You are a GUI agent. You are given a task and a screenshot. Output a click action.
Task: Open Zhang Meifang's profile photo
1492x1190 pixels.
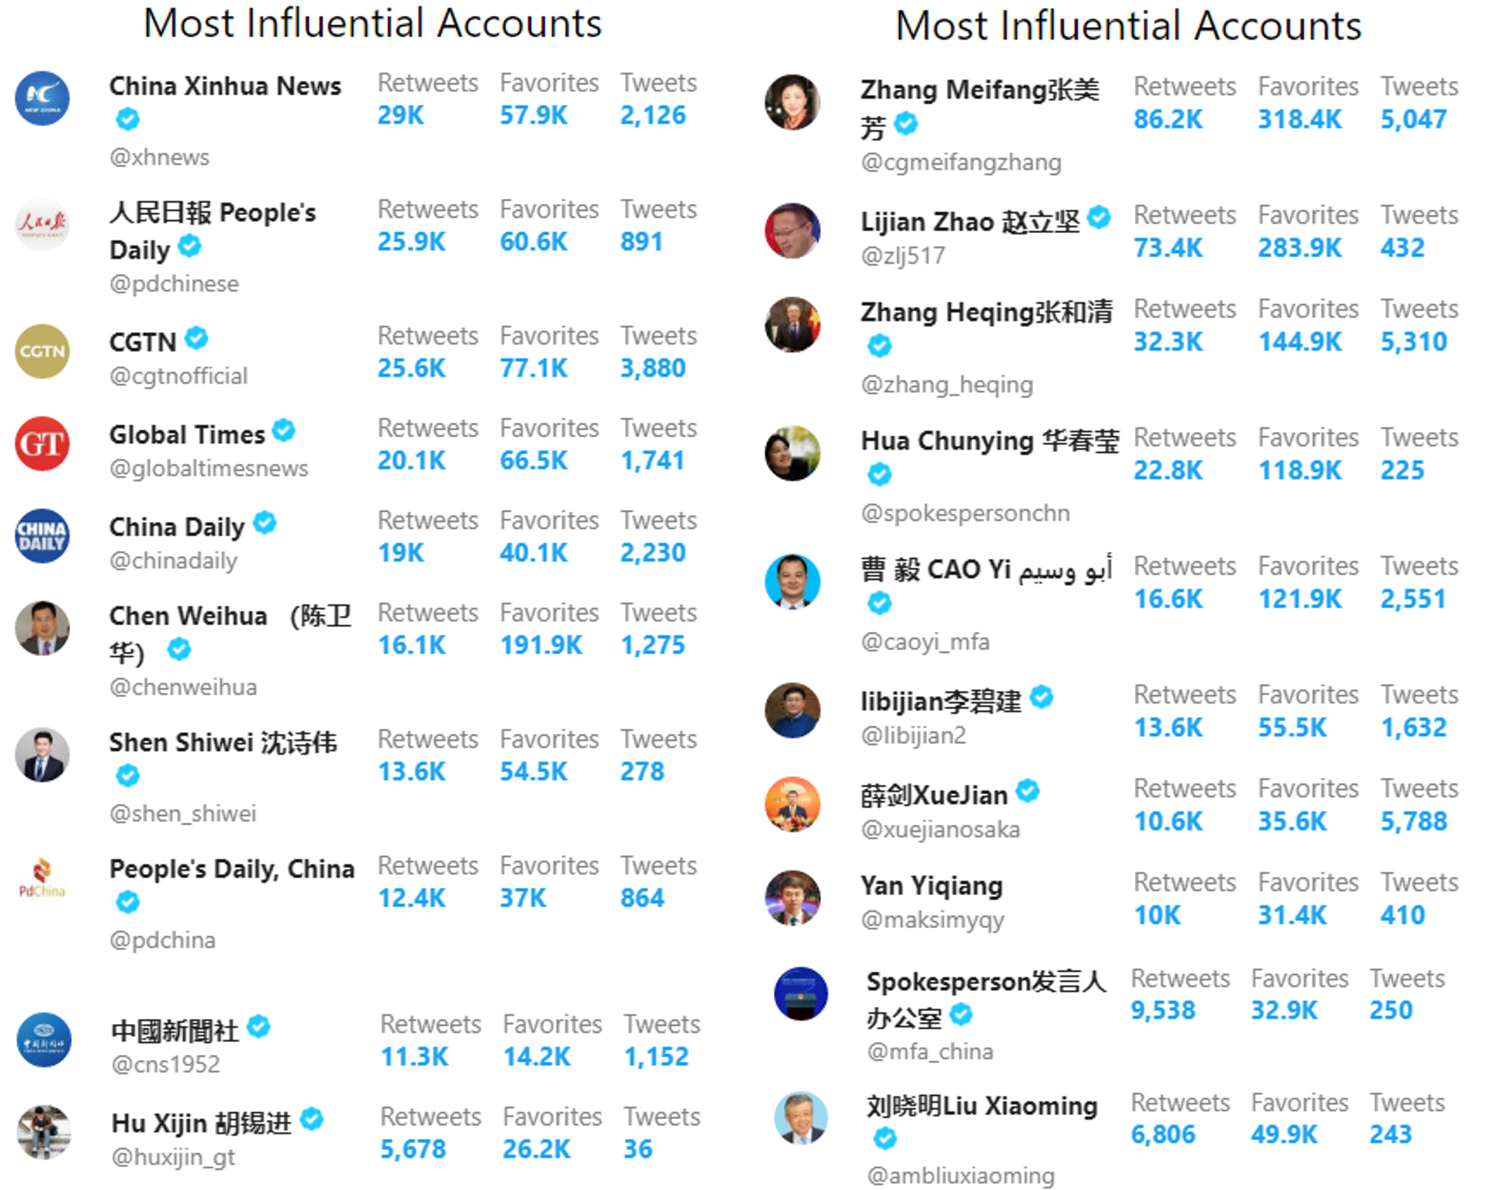pos(793,103)
